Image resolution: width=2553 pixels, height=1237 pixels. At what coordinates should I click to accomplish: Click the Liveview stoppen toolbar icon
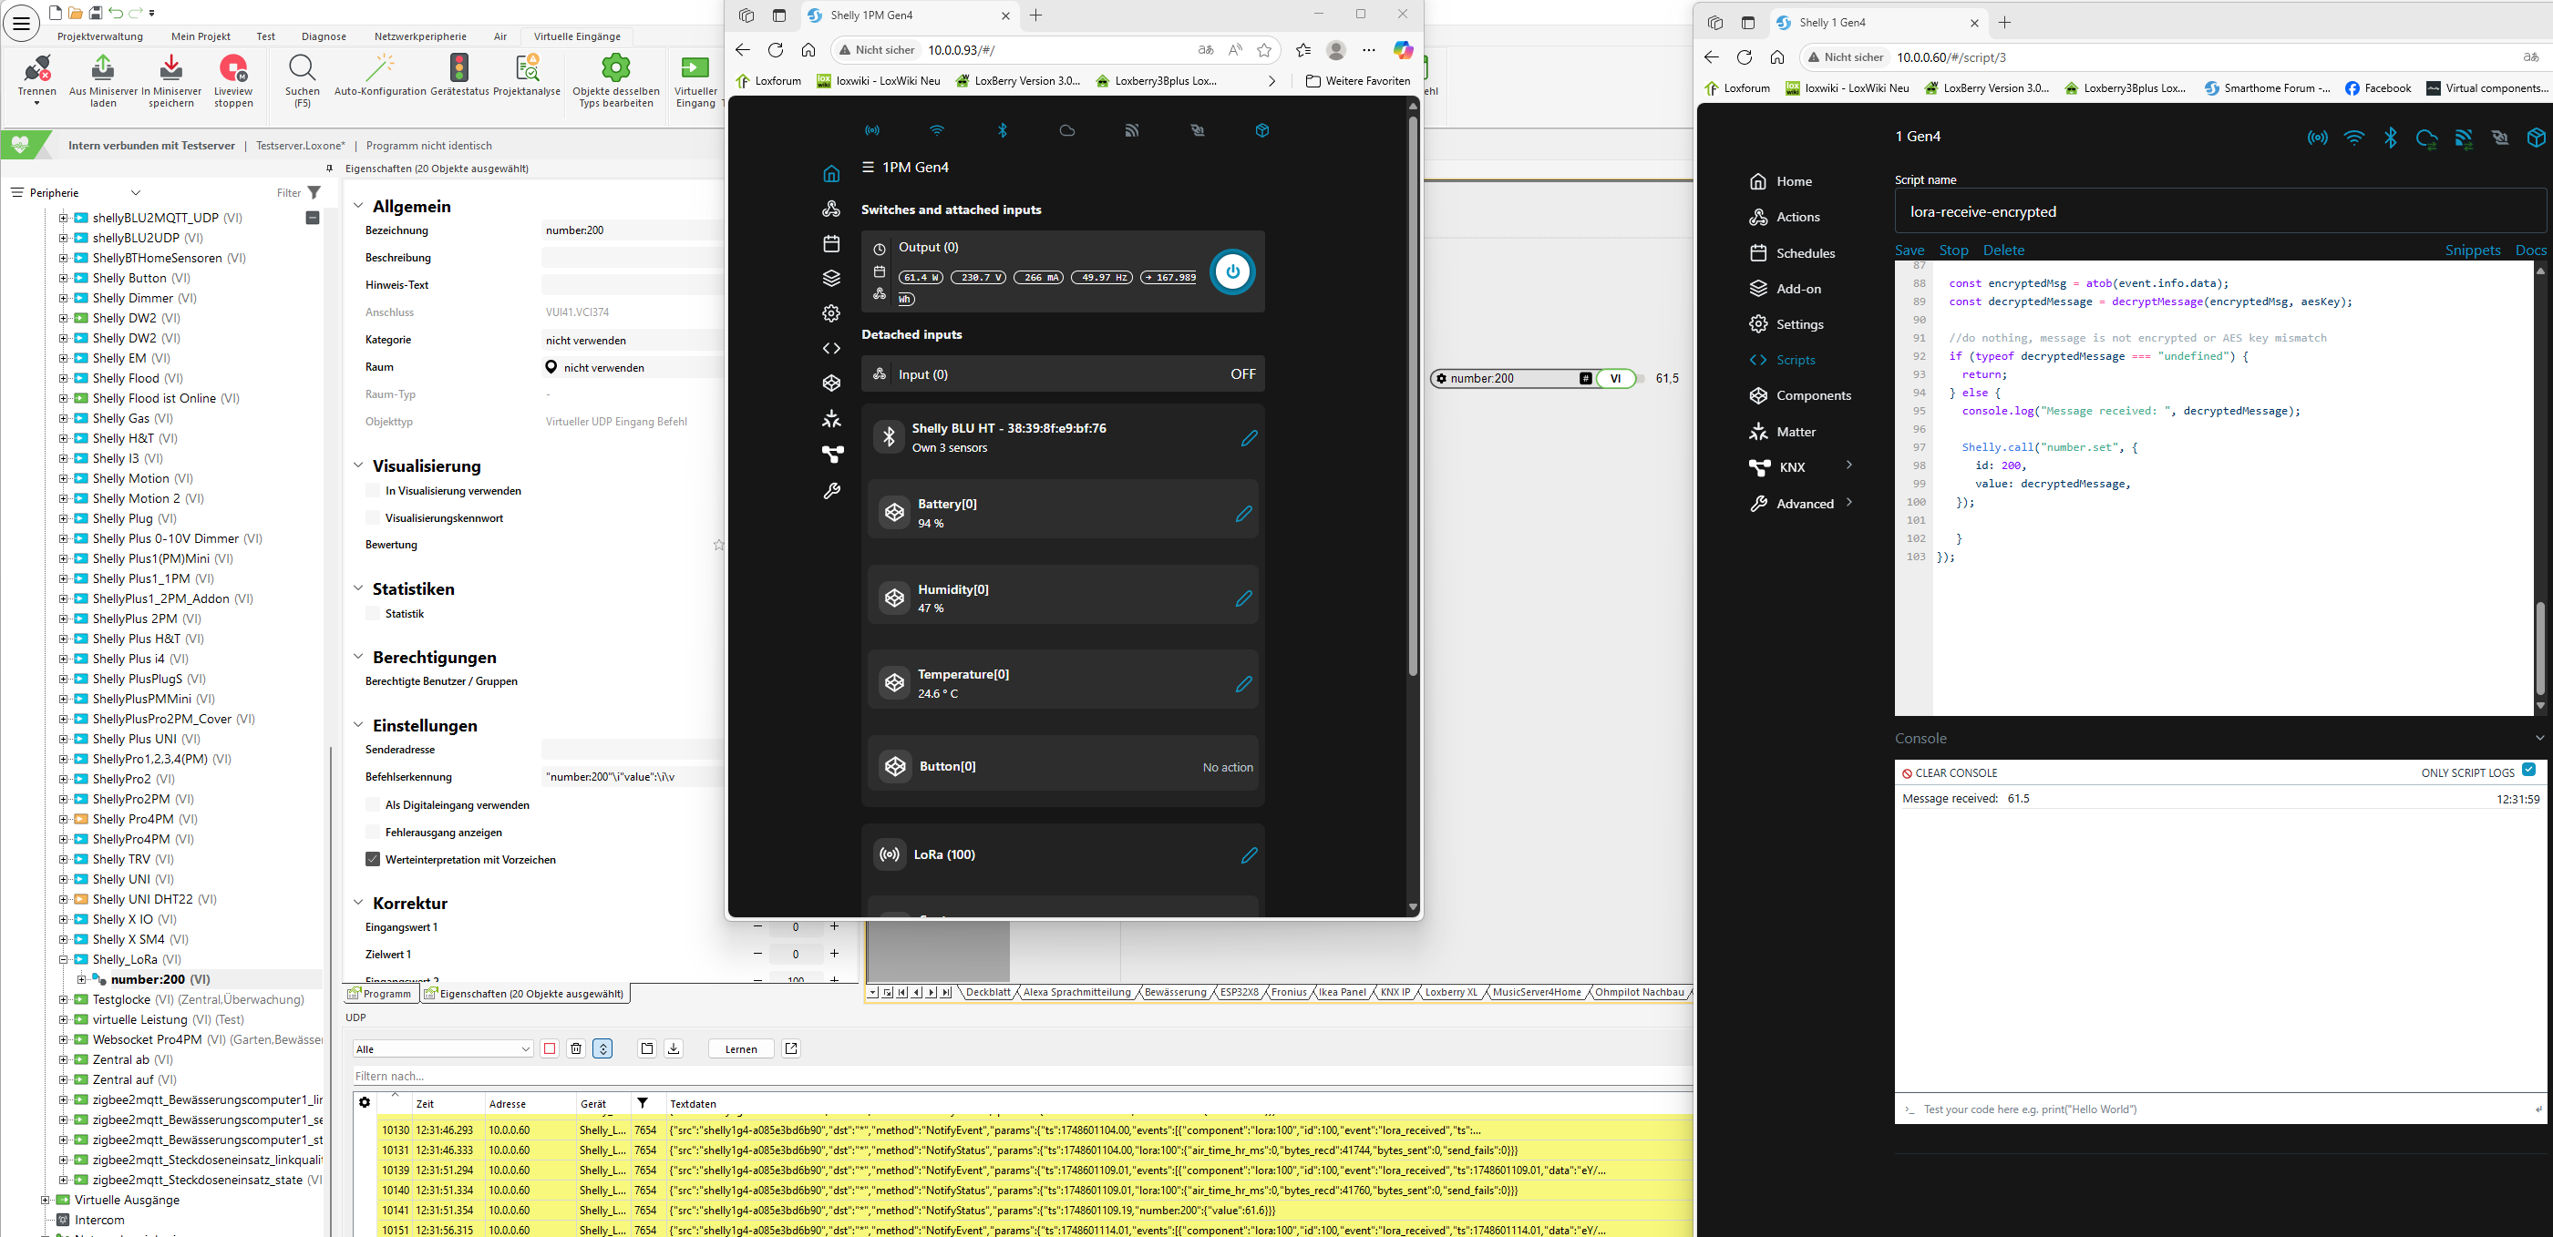(233, 69)
